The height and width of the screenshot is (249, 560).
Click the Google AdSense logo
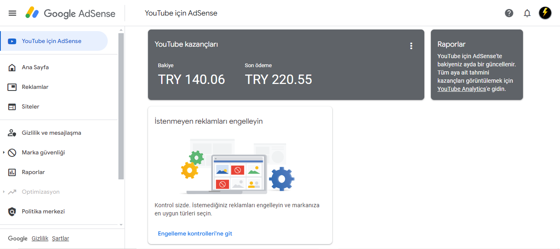[x=70, y=13]
